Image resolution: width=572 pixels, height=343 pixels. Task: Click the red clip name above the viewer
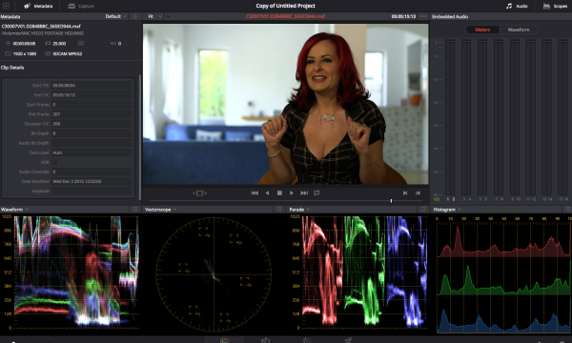(285, 16)
